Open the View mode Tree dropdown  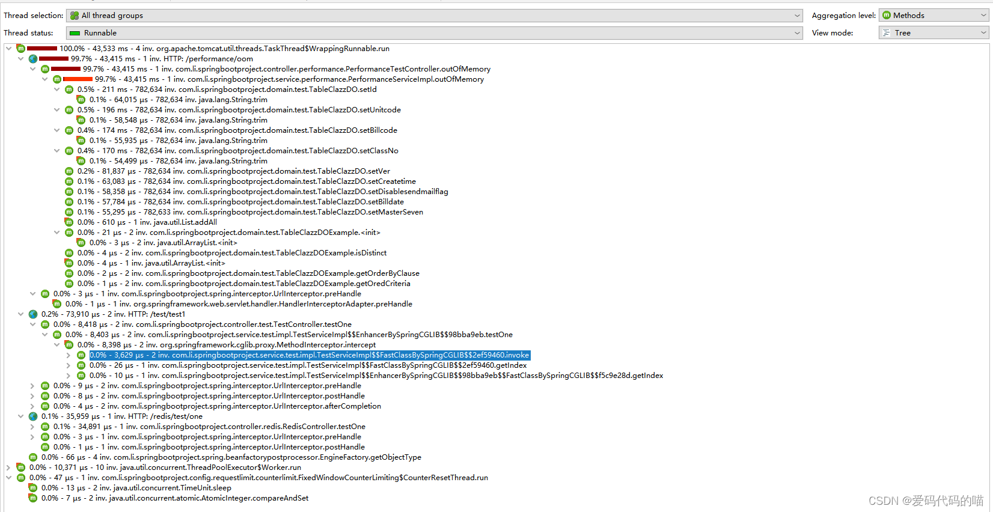pyautogui.click(x=933, y=33)
